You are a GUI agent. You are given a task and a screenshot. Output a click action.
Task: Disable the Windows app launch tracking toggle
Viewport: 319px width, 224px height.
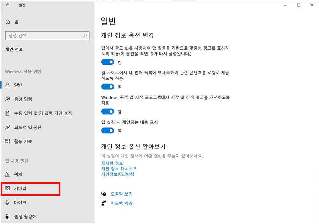pos(108,111)
